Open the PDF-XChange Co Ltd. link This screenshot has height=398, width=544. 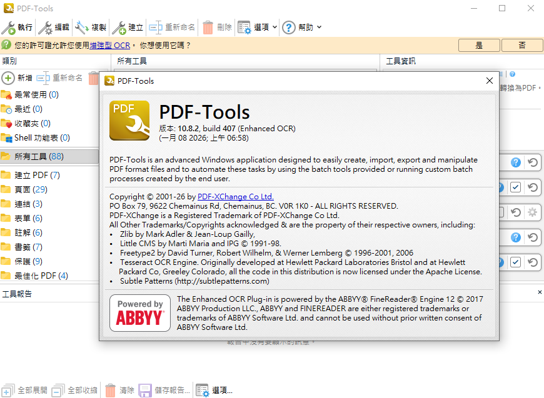pyautogui.click(x=236, y=197)
